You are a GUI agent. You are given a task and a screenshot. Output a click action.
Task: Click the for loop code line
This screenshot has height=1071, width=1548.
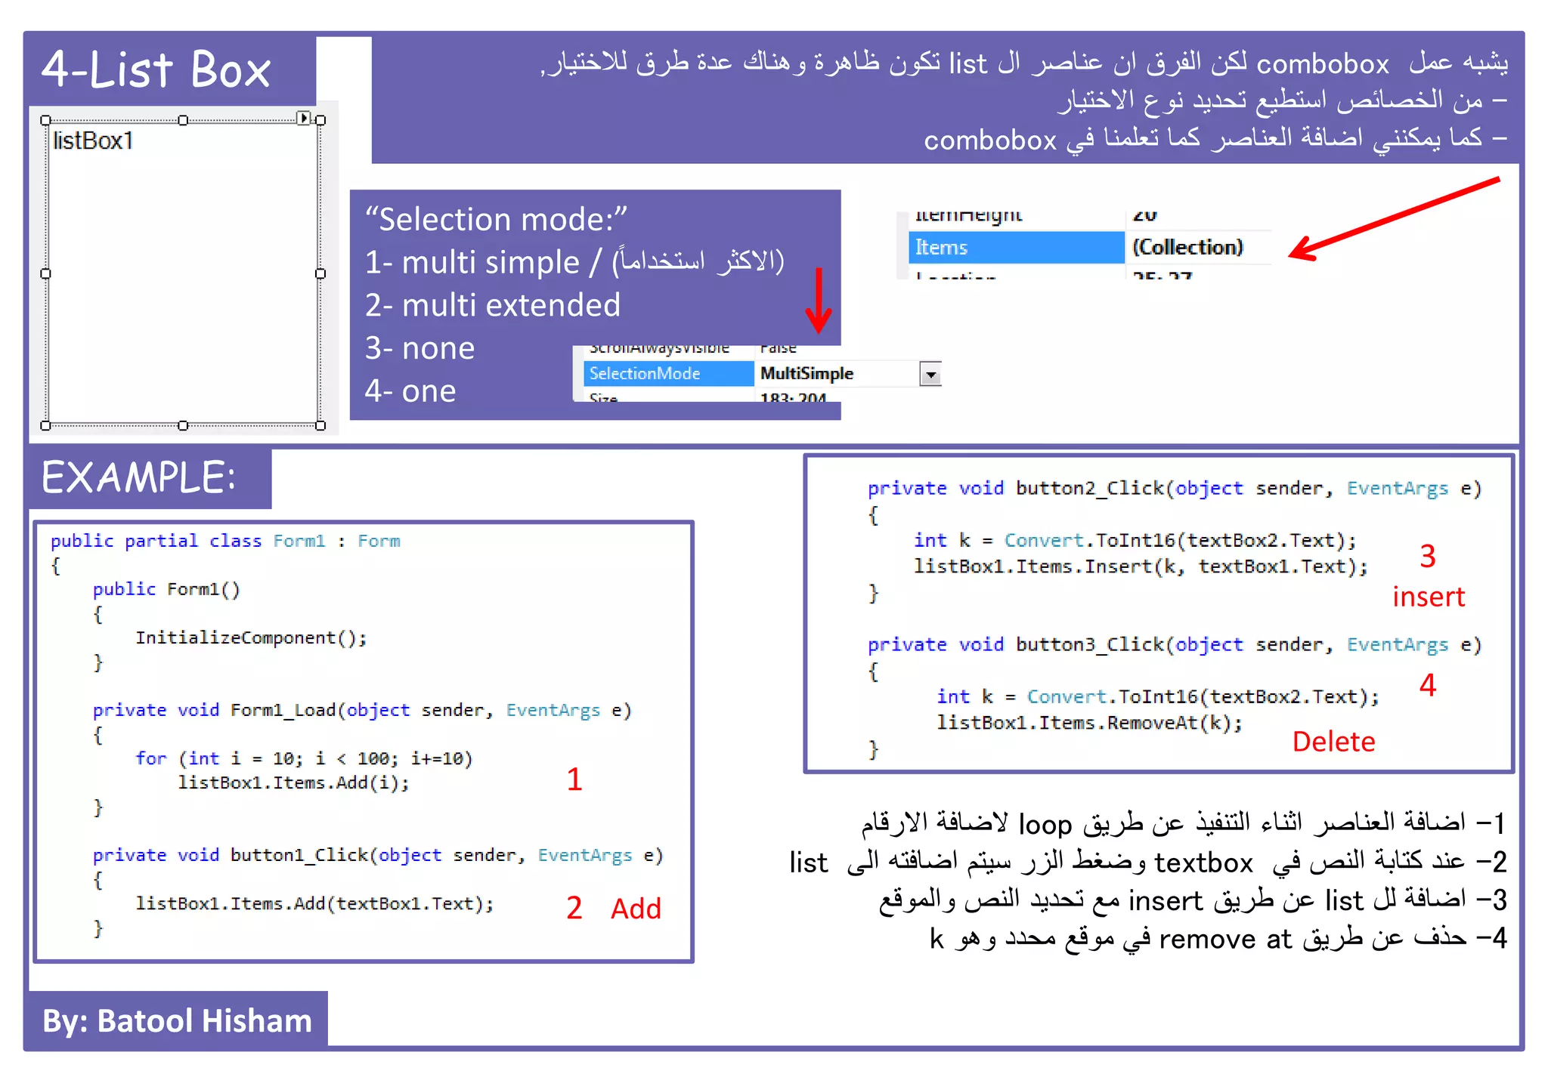pos(304,758)
